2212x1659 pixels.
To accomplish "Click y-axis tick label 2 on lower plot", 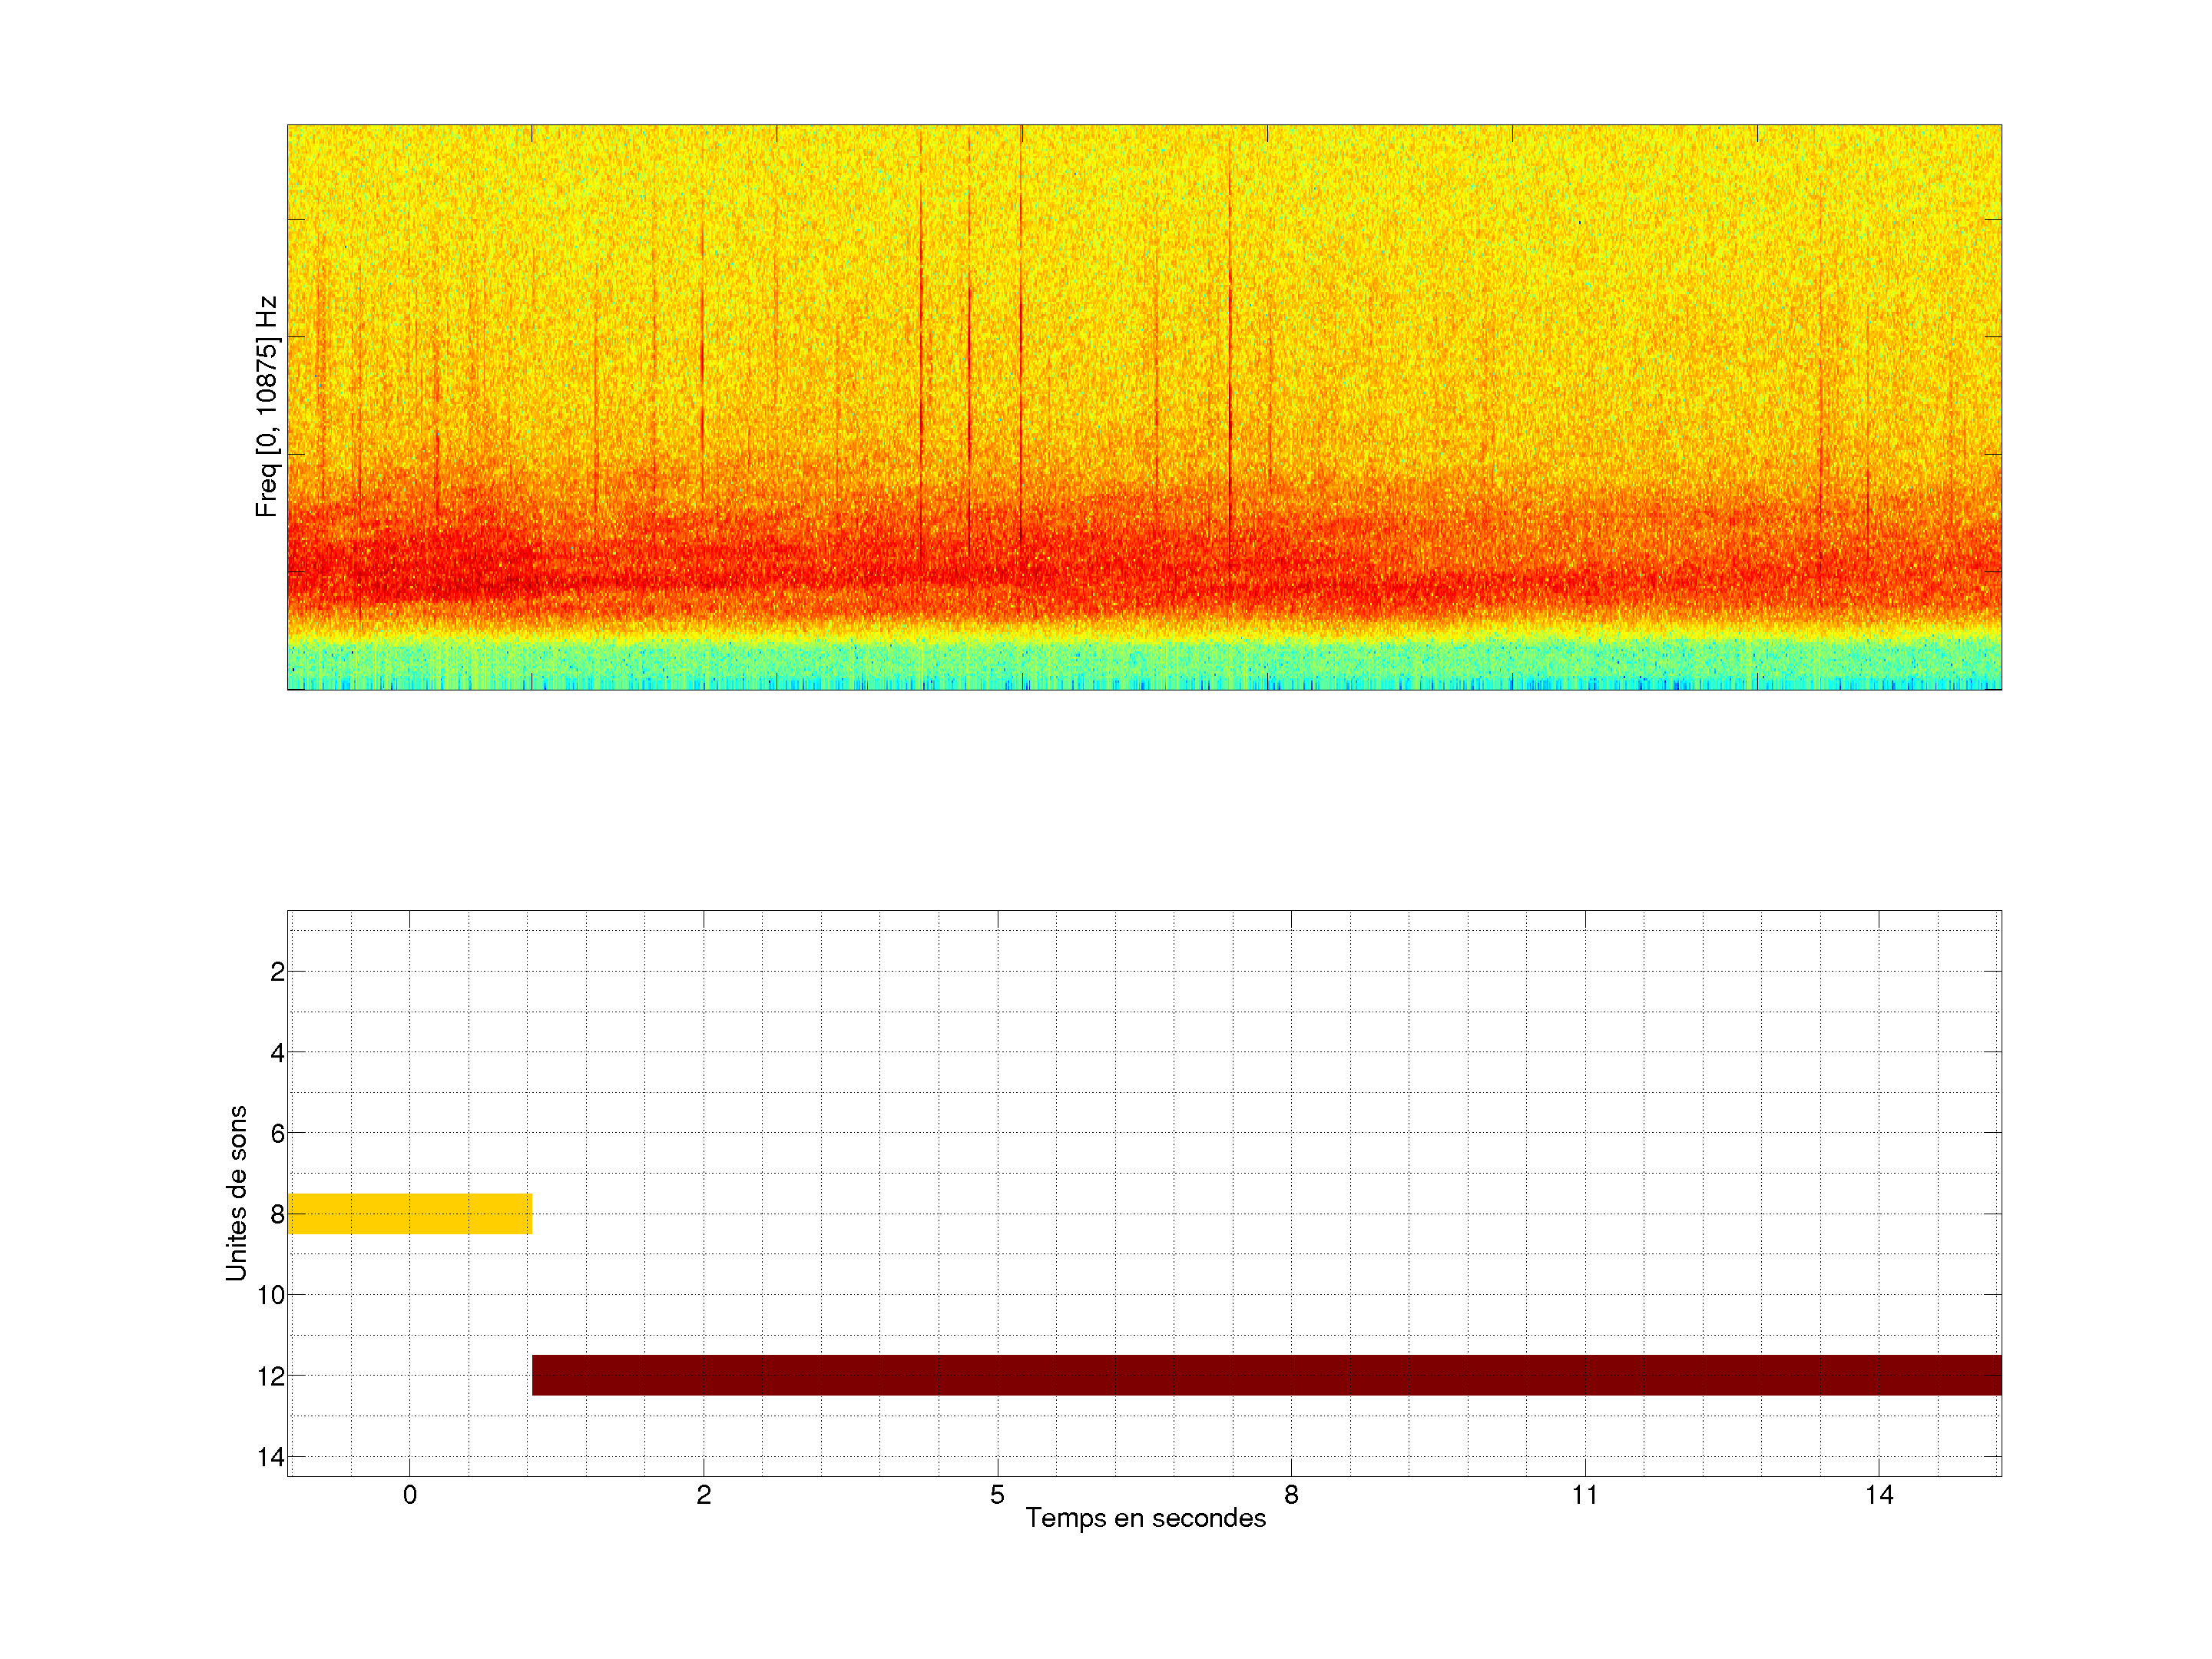I will 277,972.
